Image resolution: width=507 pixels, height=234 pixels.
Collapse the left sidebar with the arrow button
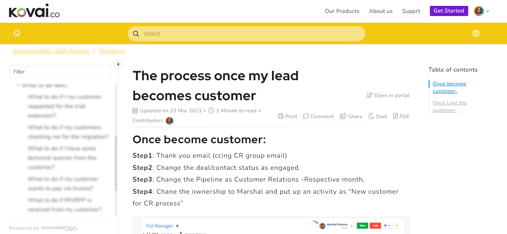(118, 64)
